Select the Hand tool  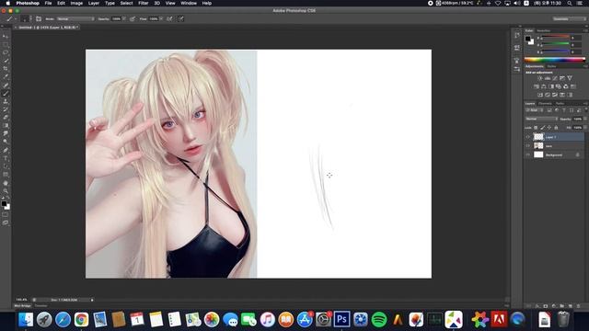[x=6, y=183]
